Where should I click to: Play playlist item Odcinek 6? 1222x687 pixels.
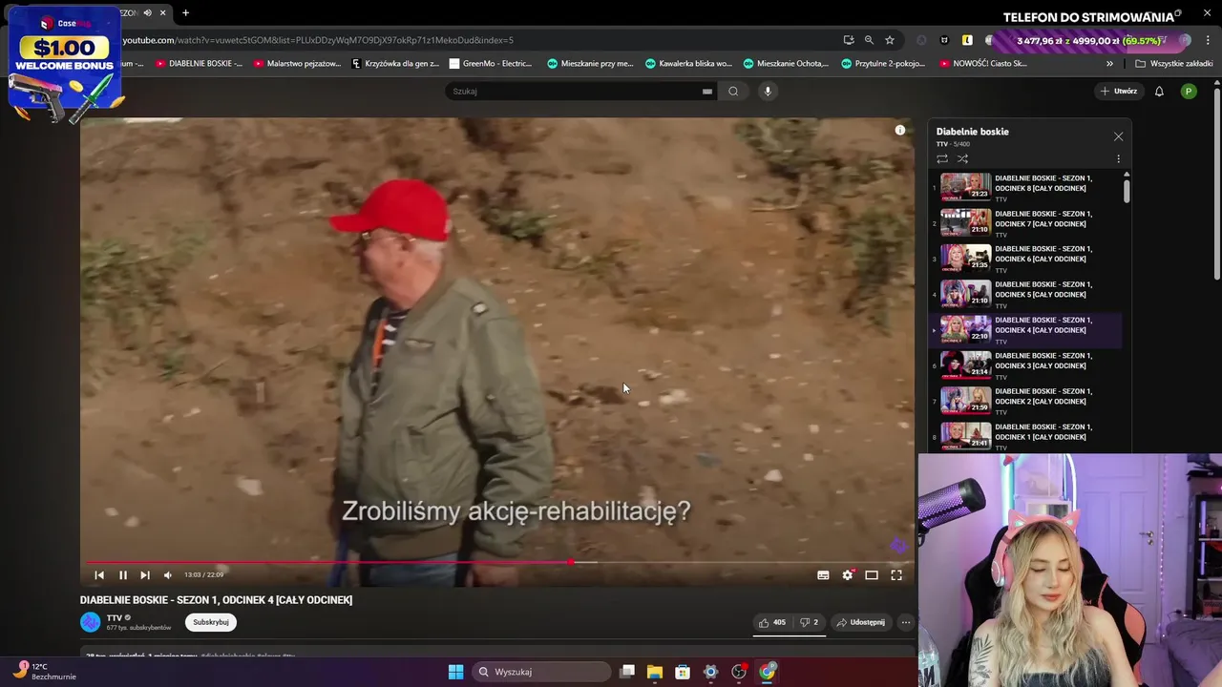pos(1026,258)
